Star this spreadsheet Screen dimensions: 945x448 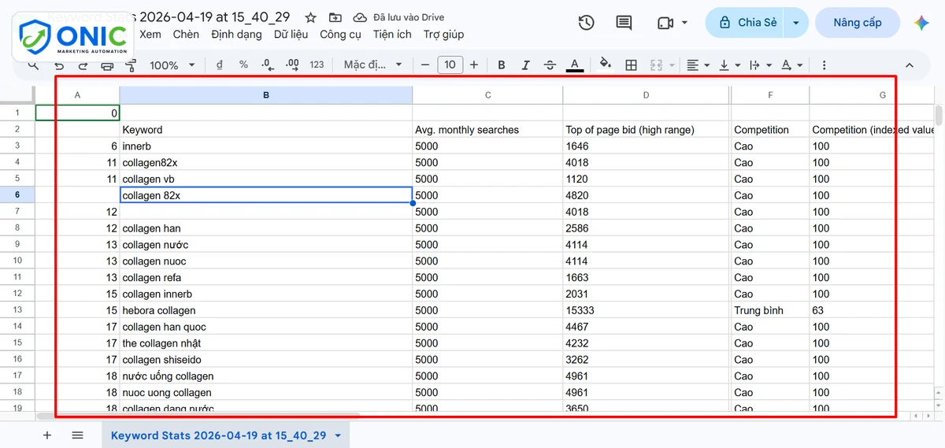tap(311, 17)
